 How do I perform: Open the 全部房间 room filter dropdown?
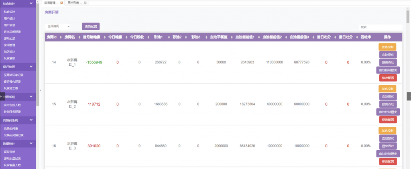[58, 26]
